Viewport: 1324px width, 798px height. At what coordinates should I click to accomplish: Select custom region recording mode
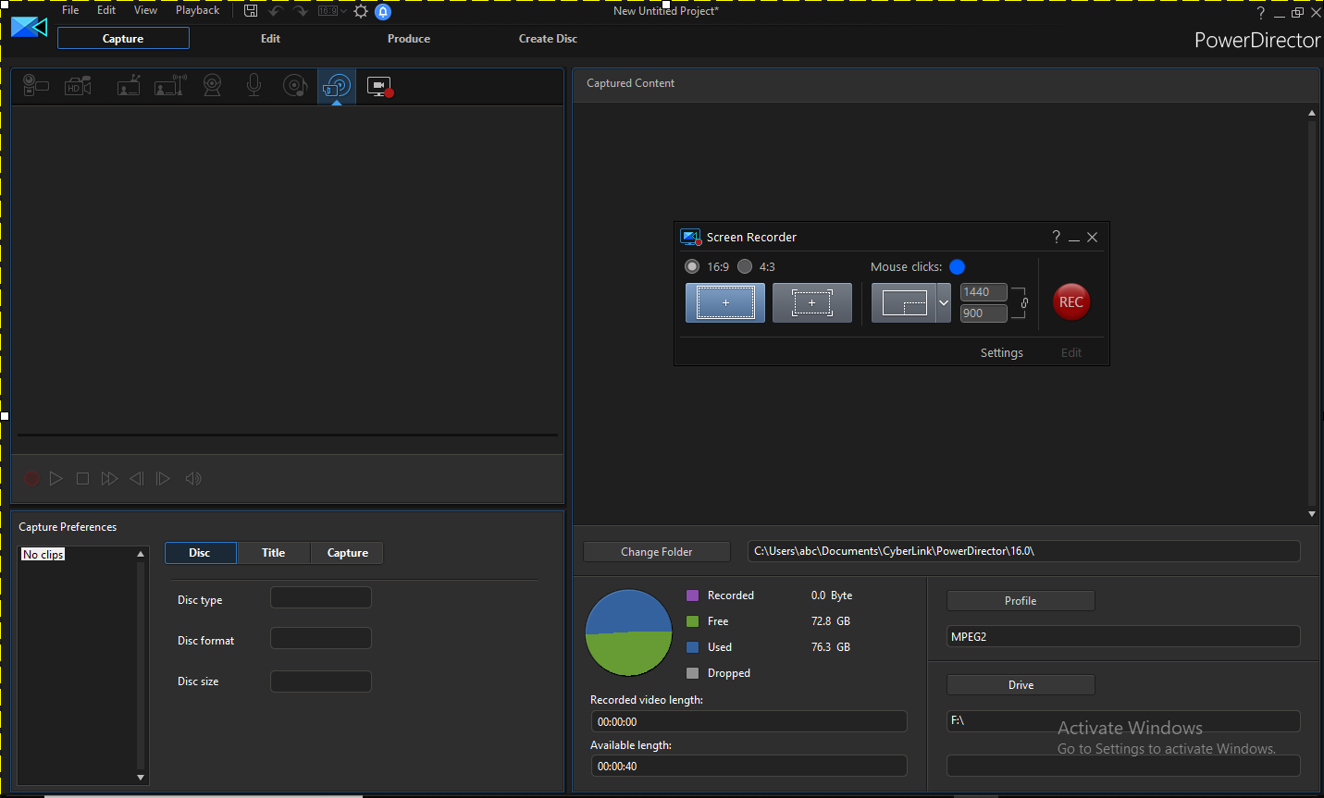pyautogui.click(x=812, y=302)
